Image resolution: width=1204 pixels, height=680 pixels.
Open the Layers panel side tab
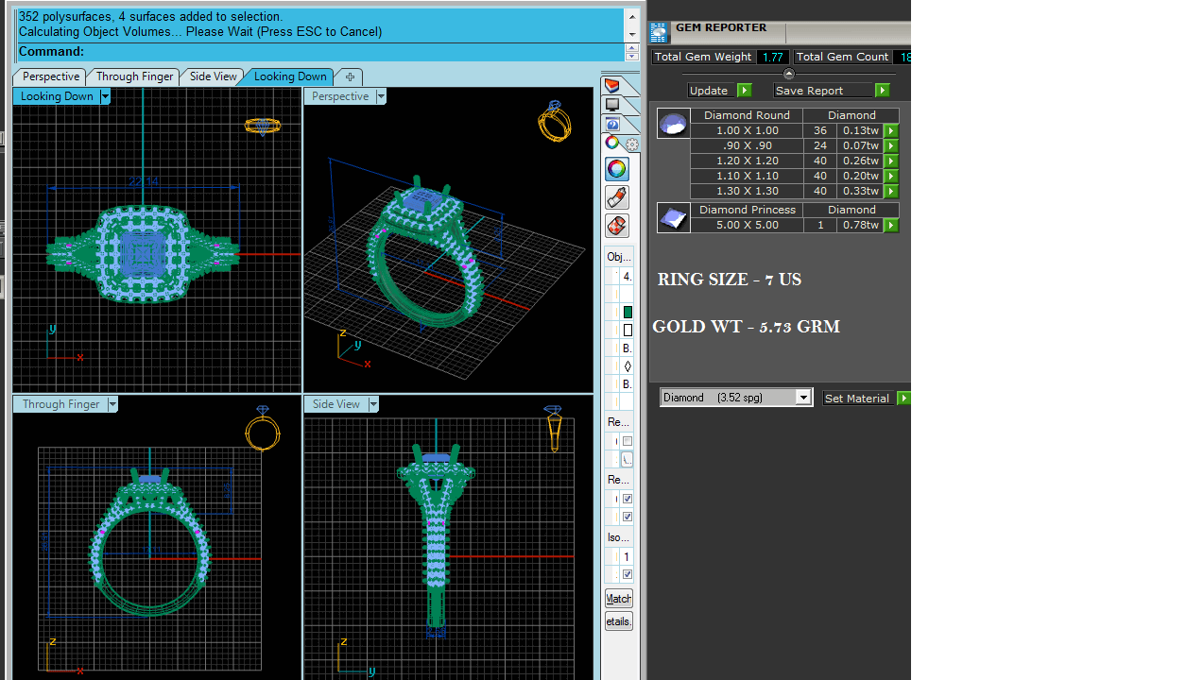(x=612, y=86)
